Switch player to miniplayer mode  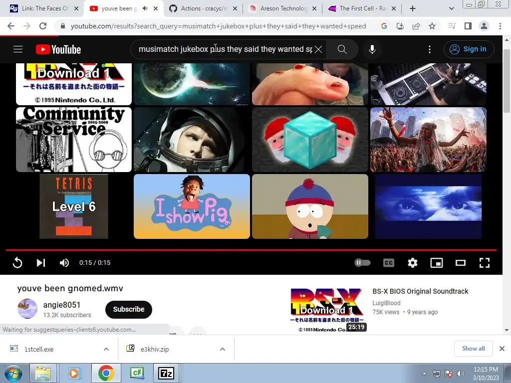(436, 262)
